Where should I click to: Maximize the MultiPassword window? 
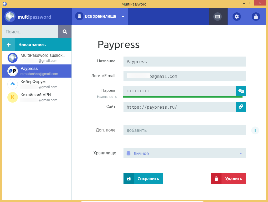coord(251,3)
